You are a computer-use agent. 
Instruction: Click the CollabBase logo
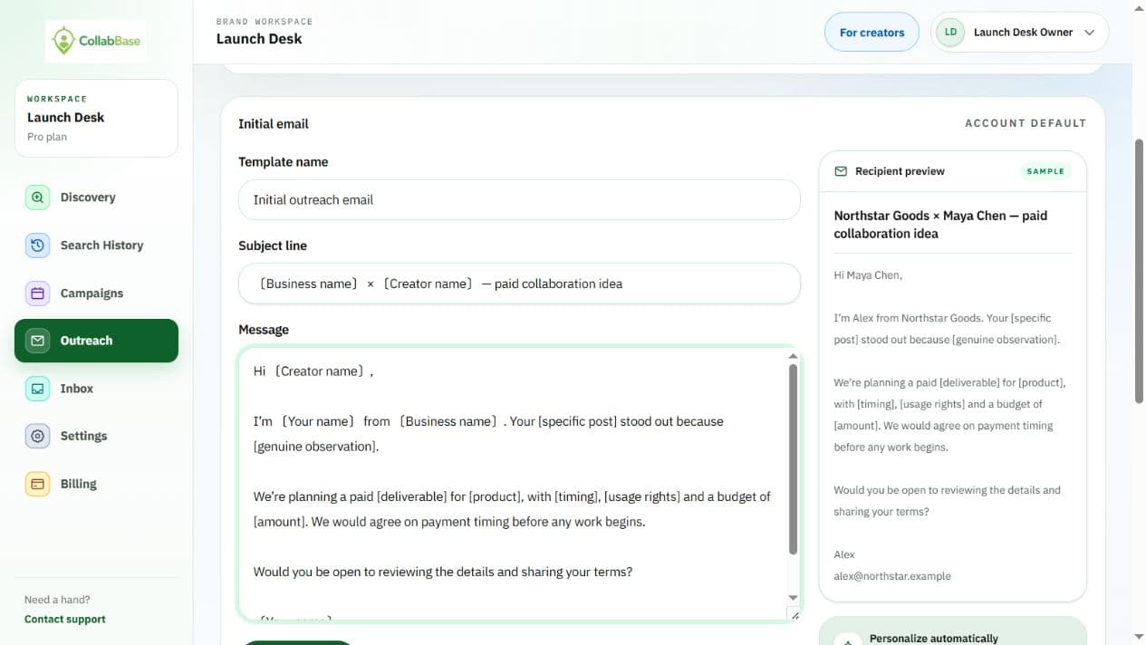pos(96,41)
